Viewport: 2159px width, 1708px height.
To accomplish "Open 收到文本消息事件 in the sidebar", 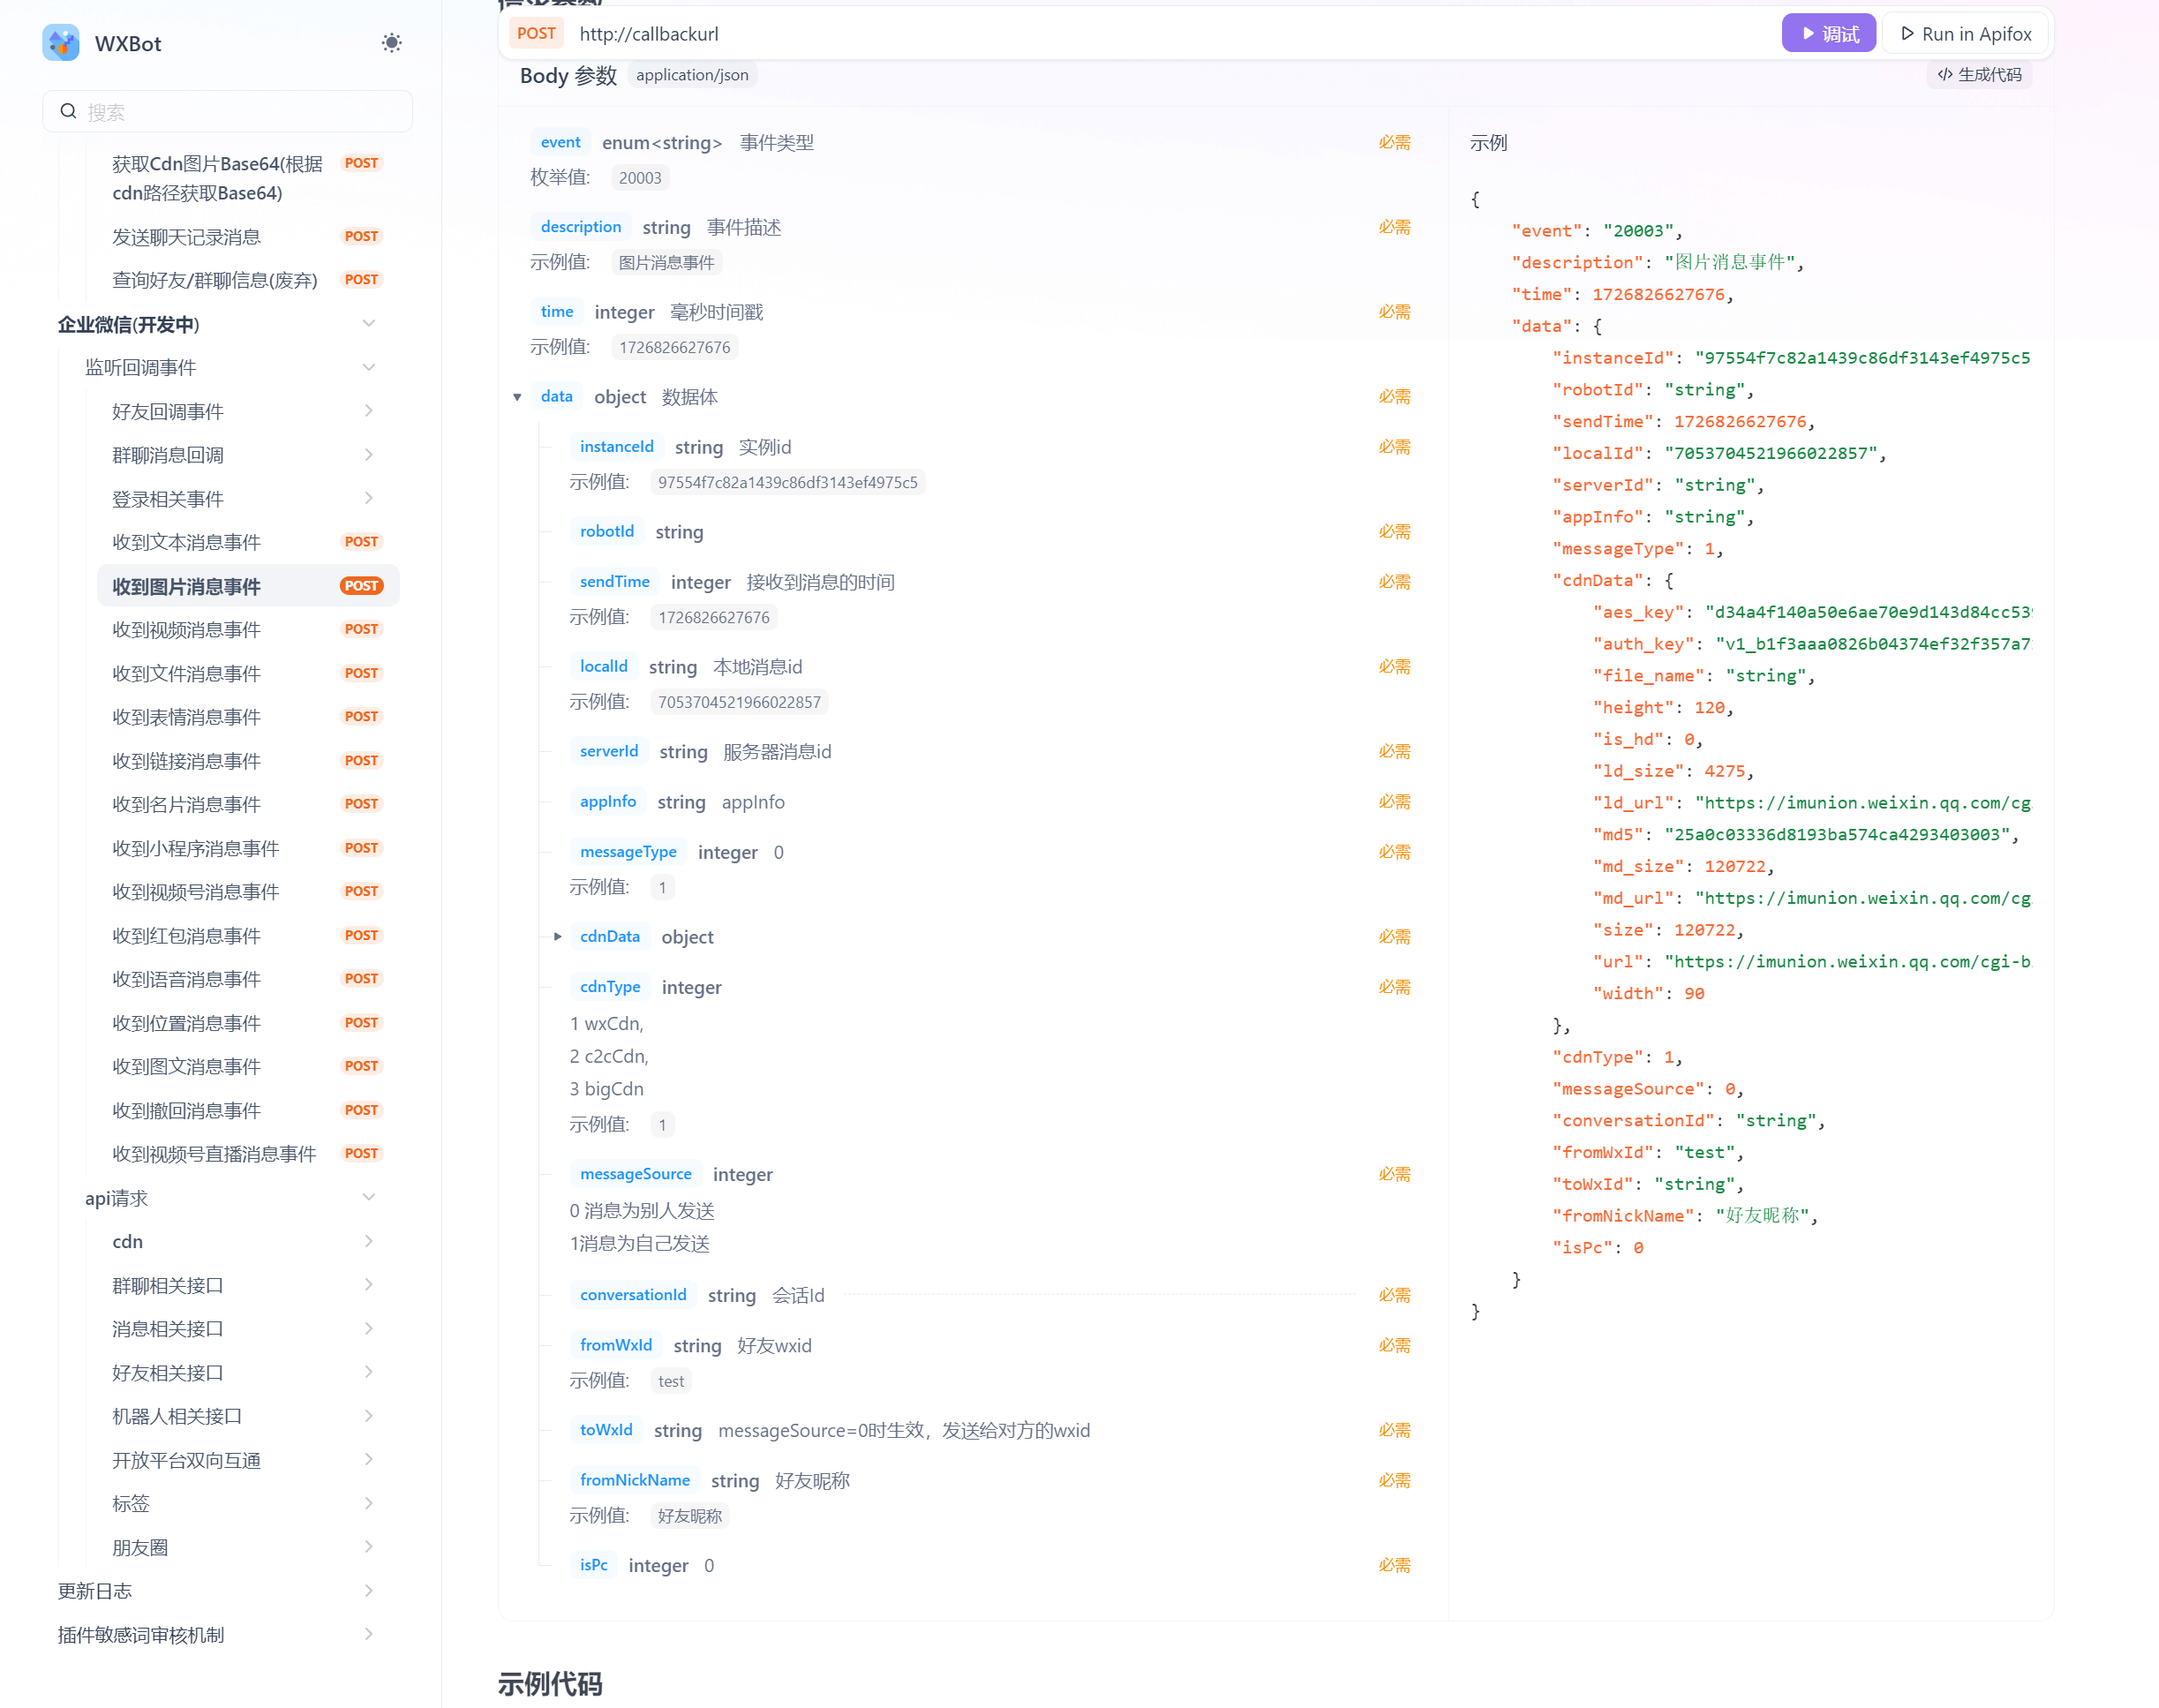I will coord(187,542).
